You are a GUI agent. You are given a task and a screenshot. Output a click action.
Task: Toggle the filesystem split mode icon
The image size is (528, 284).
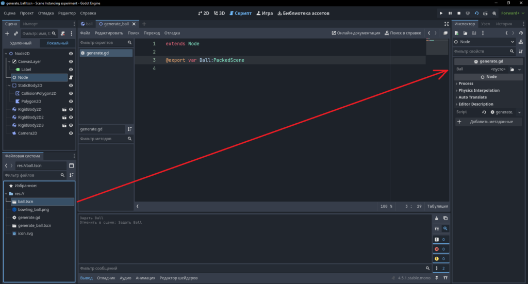coord(71,165)
